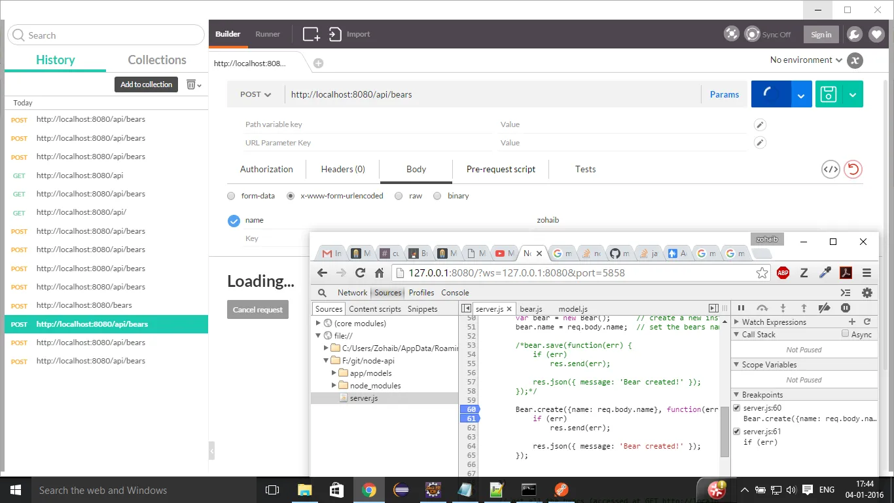Disable the server.js:61 breakpoint
Viewport: 894px width, 503px height.
(737, 432)
